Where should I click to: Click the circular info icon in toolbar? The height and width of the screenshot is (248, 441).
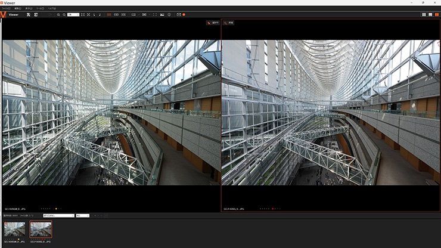169,15
